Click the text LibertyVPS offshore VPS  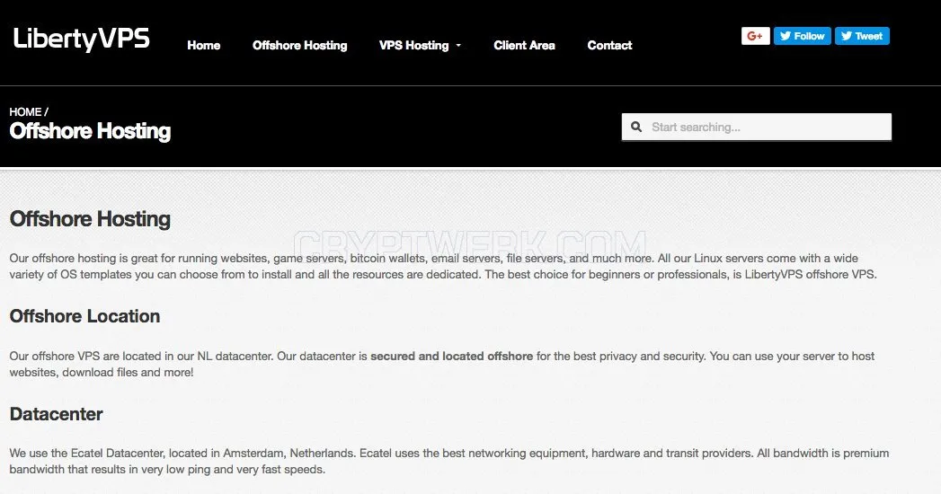click(810, 275)
